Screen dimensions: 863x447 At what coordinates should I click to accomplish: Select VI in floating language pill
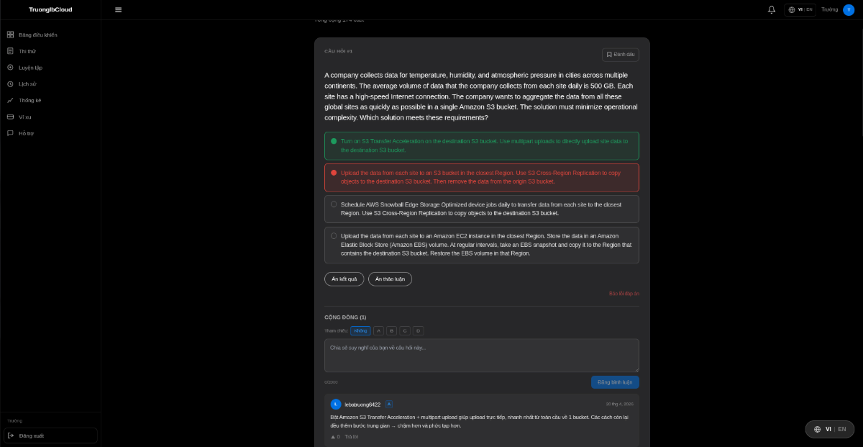tap(828, 429)
